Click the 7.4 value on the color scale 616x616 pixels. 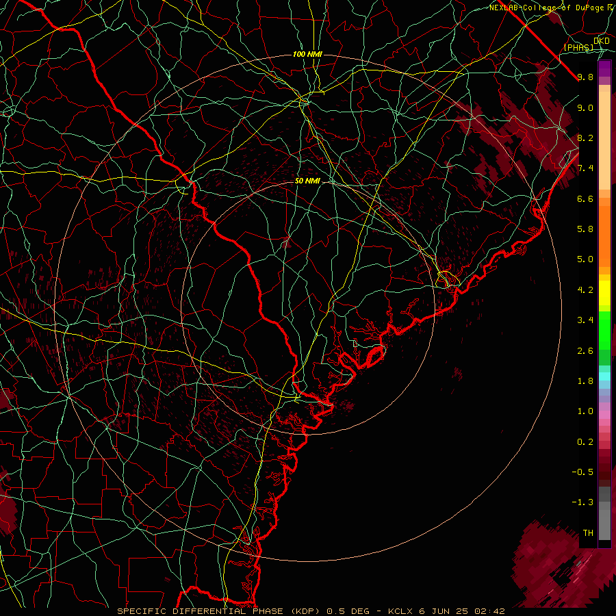tap(585, 168)
